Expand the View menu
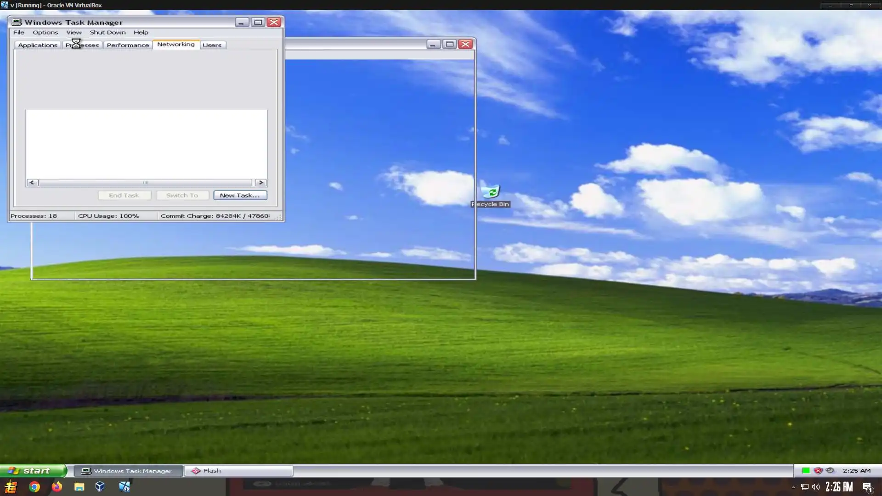Image resolution: width=882 pixels, height=496 pixels. (x=73, y=33)
